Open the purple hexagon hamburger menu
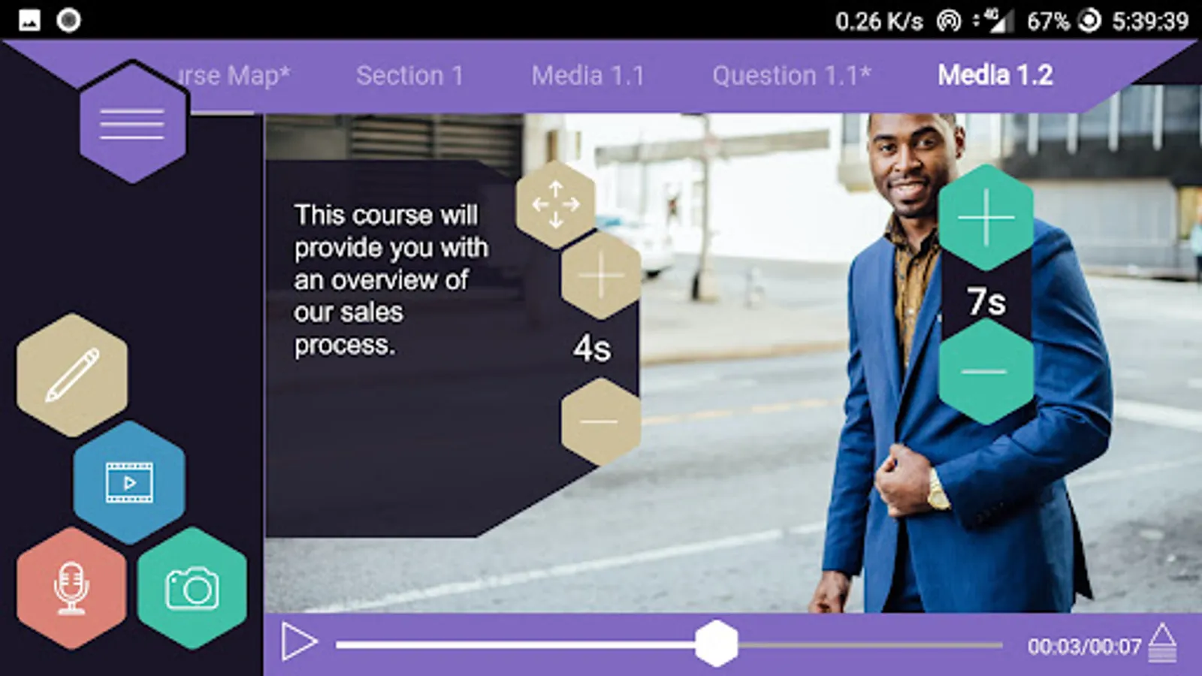The width and height of the screenshot is (1202, 676). click(132, 124)
